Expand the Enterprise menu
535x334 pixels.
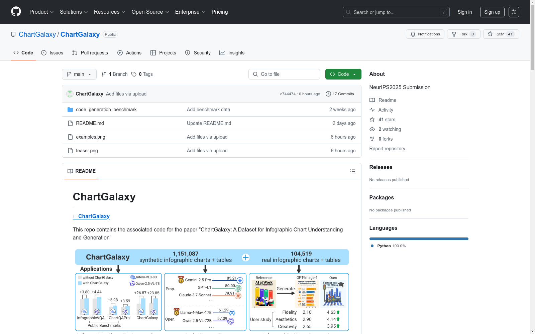190,12
